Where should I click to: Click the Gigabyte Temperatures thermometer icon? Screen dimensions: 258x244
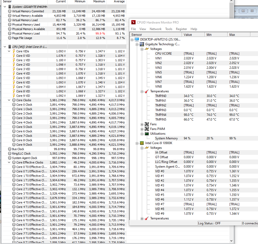(x=147, y=91)
